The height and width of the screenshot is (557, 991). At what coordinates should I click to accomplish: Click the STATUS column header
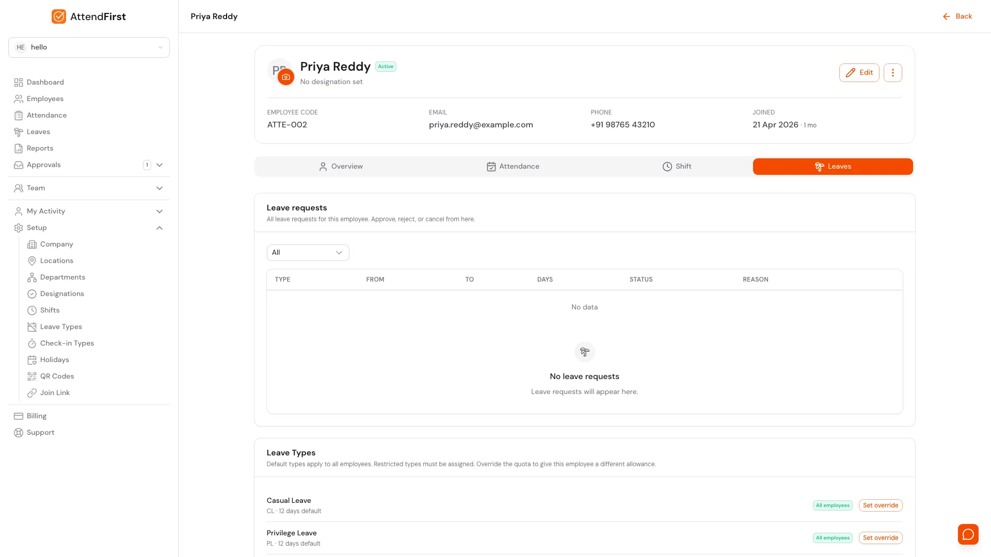tap(641, 280)
